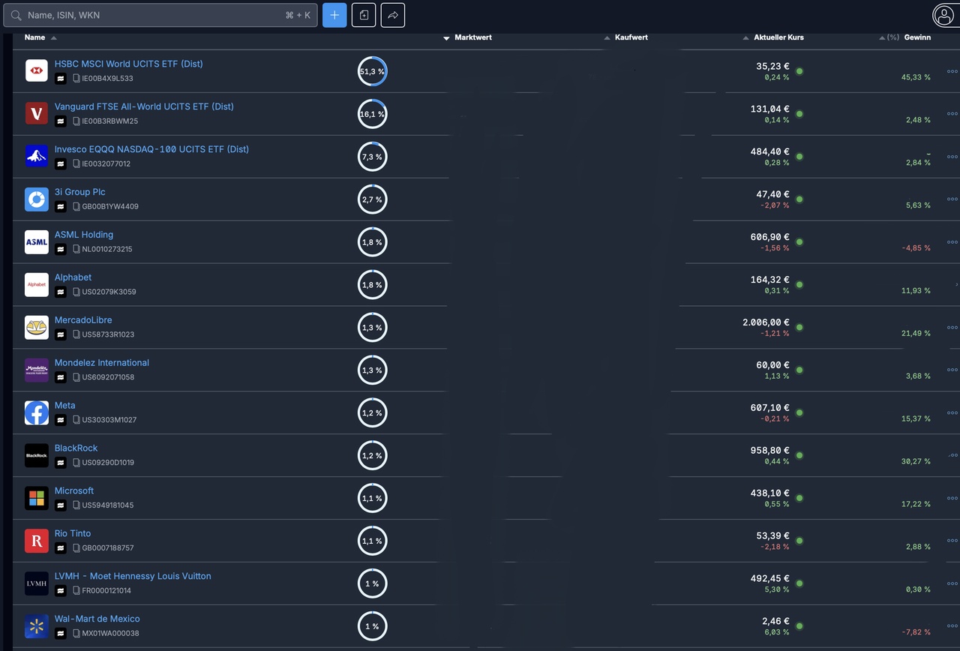The image size is (960, 651).
Task: Click the 7,3 % allocation ring
Action: pyautogui.click(x=372, y=157)
